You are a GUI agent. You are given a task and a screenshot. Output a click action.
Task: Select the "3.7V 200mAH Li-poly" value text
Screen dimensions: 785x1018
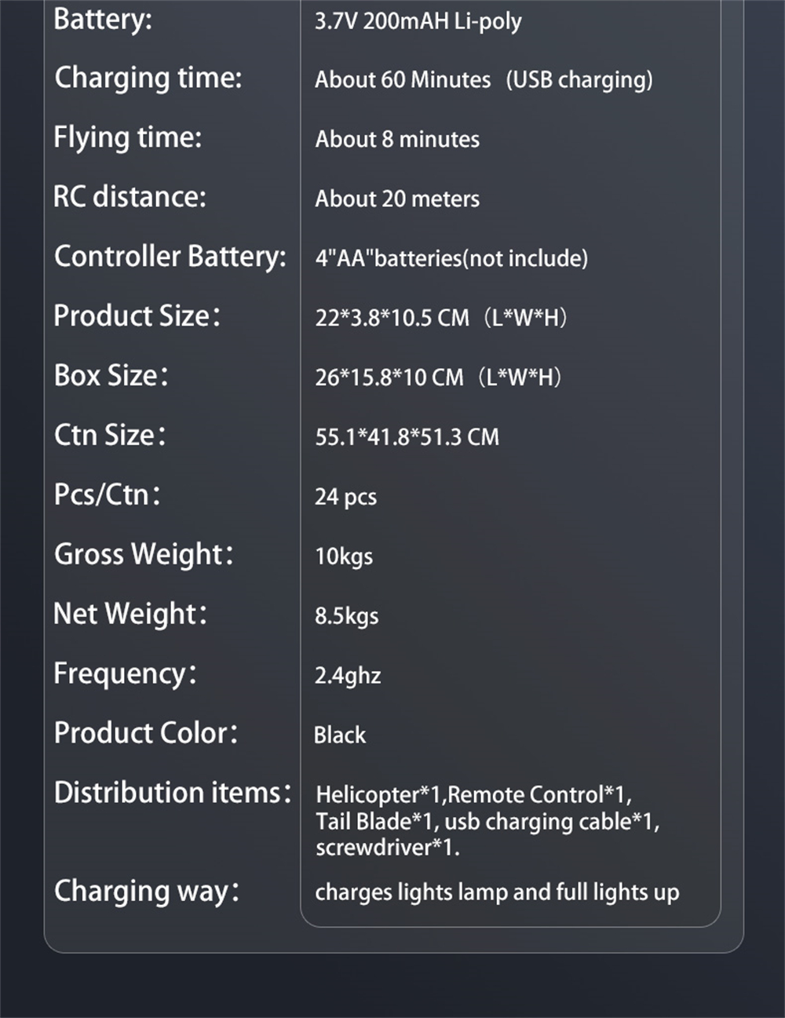418,20
